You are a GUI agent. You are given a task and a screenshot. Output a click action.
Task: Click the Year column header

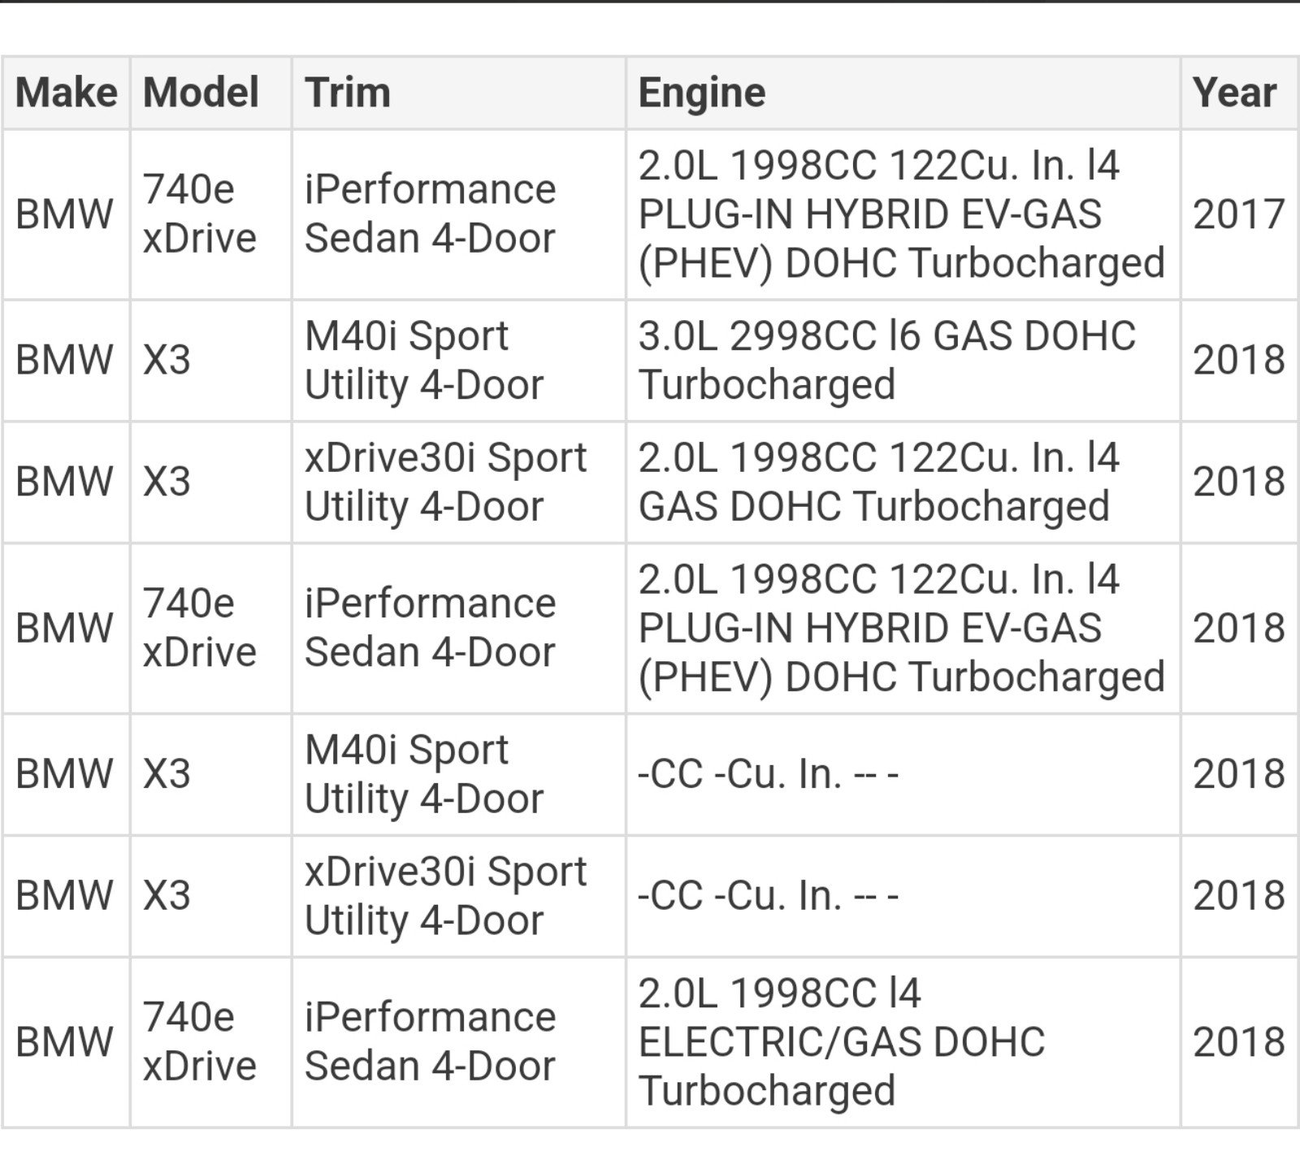coord(1239,93)
